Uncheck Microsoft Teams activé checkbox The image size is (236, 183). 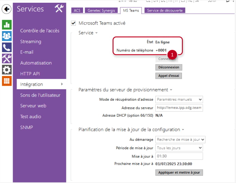pos(73,23)
